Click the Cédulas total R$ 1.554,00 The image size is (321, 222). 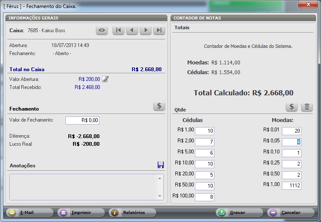point(226,72)
